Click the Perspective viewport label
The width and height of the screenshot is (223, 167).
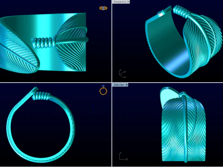point(120,2)
